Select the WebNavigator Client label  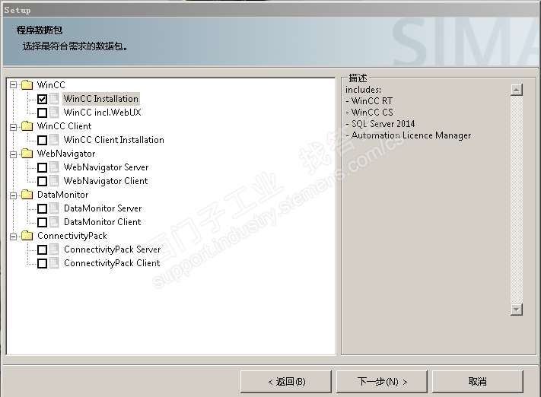(106, 181)
